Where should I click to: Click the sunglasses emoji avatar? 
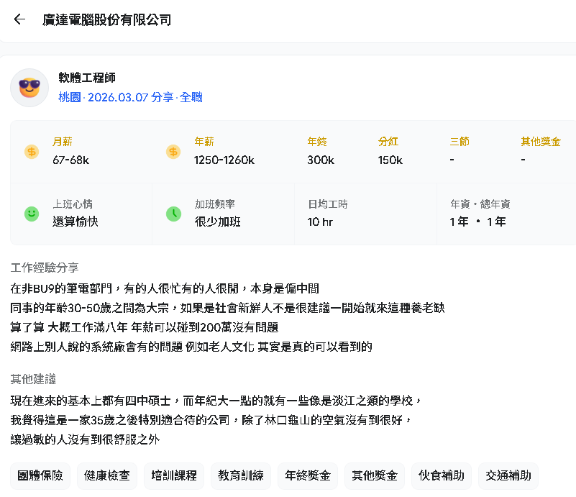point(29,88)
